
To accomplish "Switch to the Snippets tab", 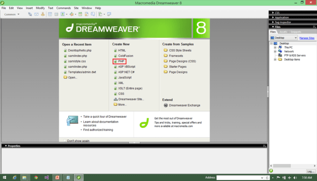I will [296, 32].
